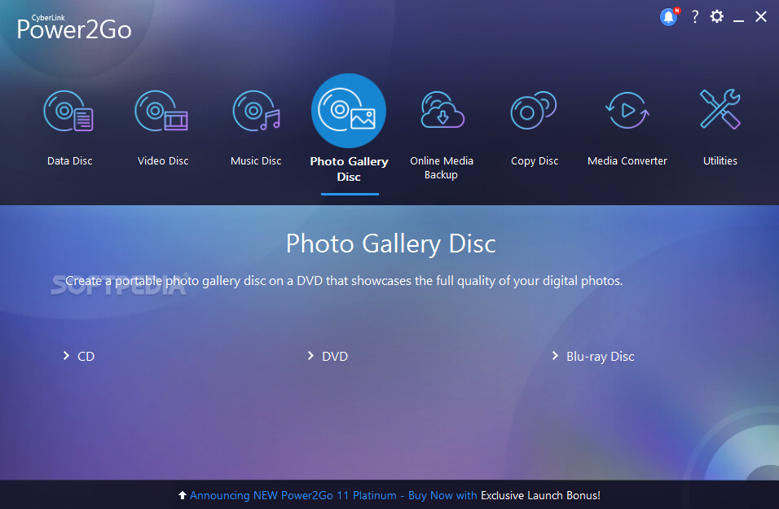779x509 pixels.
Task: Switch to the Data Disc label
Action: pos(69,161)
